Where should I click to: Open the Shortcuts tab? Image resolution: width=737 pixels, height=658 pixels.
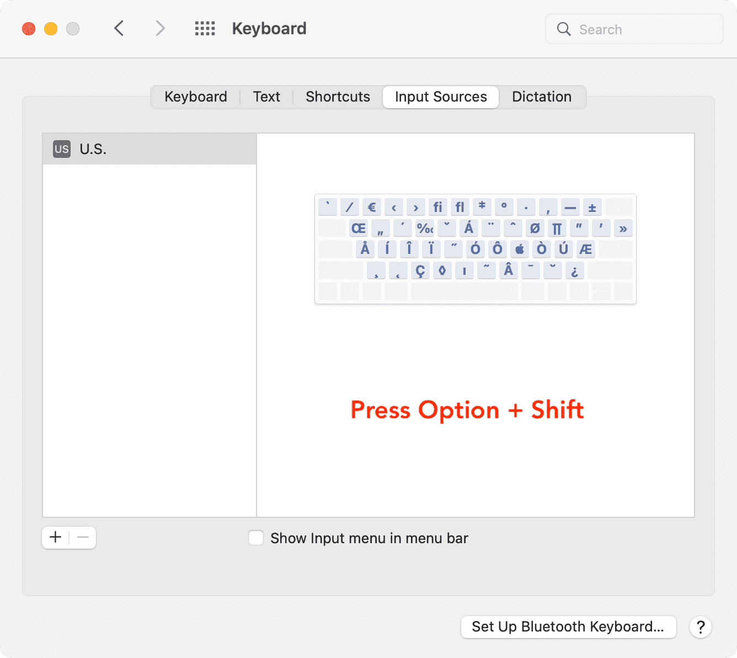tap(338, 97)
